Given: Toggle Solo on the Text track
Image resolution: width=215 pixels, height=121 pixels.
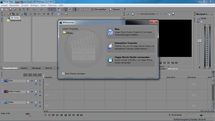Looking at the screenshot, I should [x=40, y=81].
